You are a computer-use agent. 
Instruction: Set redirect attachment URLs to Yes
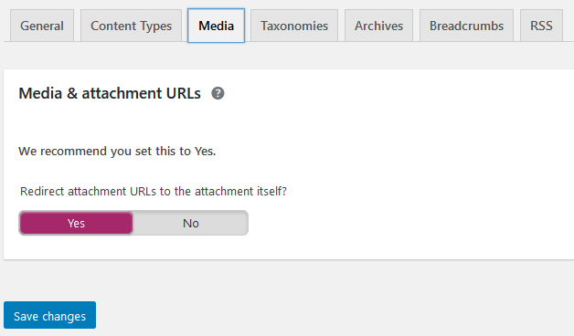click(x=76, y=223)
